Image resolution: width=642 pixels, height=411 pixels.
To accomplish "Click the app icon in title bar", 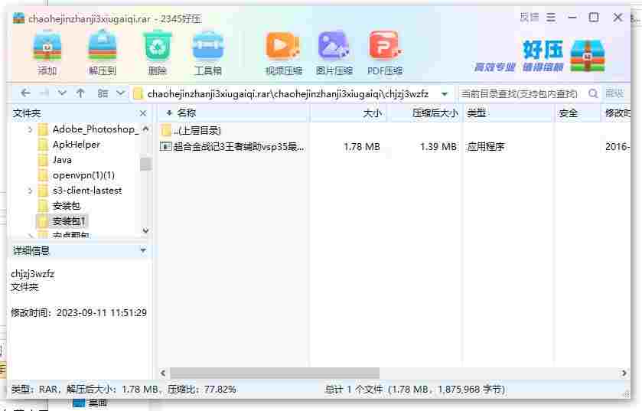I will click(18, 18).
